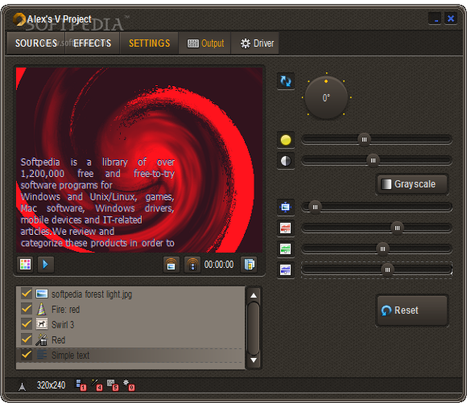
Task: Click the Reset button
Action: pyautogui.click(x=412, y=310)
